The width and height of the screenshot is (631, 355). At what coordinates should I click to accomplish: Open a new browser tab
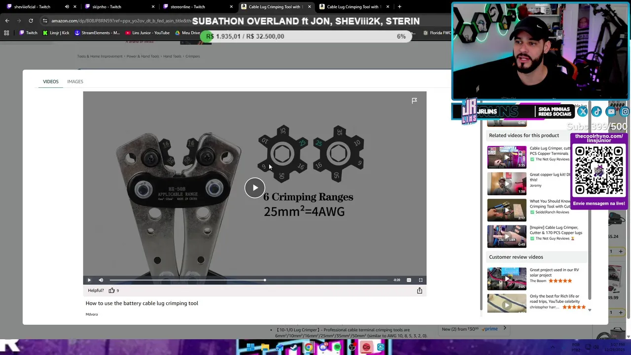[399, 7]
